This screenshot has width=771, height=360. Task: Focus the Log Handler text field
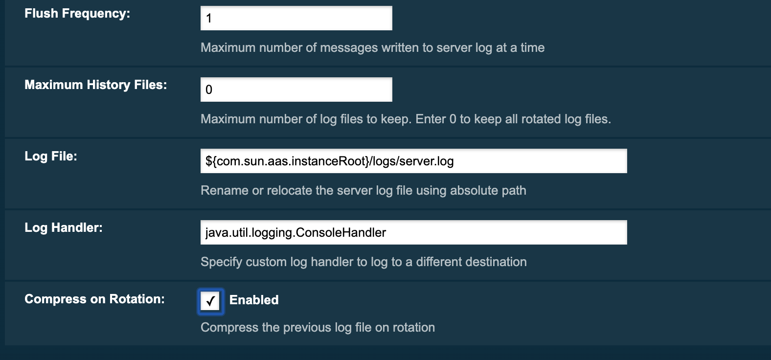click(x=413, y=232)
